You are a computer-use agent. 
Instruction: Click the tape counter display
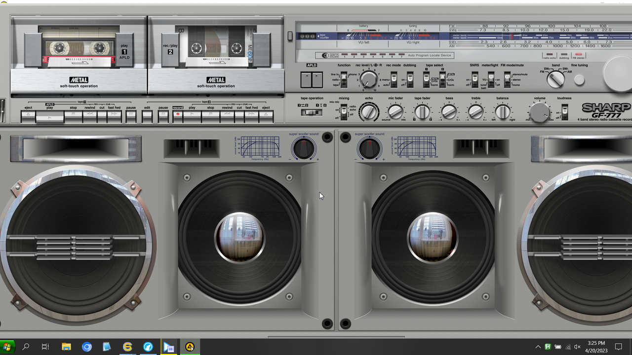[x=308, y=36]
